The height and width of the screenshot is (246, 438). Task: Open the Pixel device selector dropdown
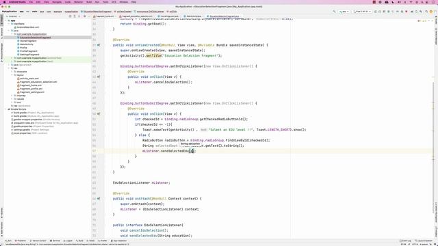pyautogui.click(x=362, y=12)
